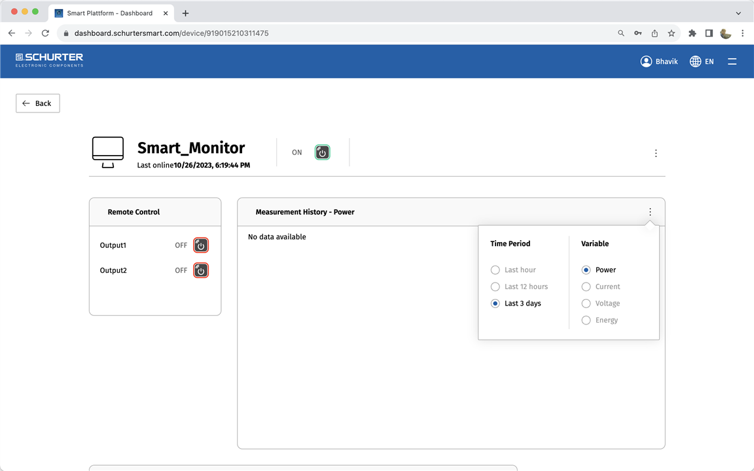Toggle Output1 power button
The image size is (754, 471).
coord(201,245)
